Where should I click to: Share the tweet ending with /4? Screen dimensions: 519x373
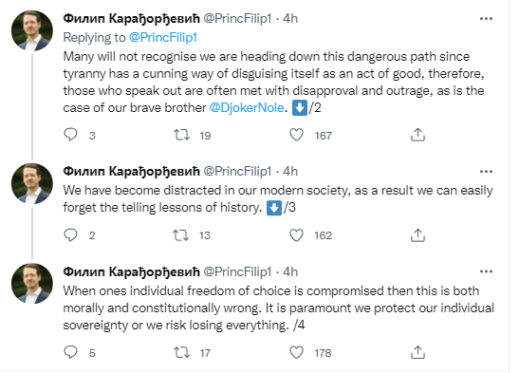417,352
